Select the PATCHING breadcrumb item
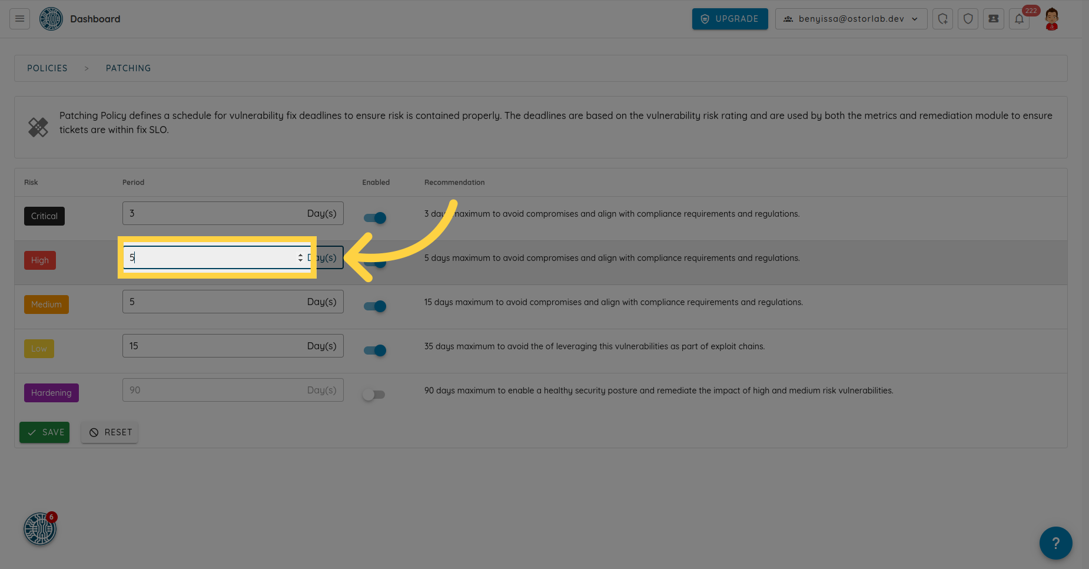 (x=128, y=68)
